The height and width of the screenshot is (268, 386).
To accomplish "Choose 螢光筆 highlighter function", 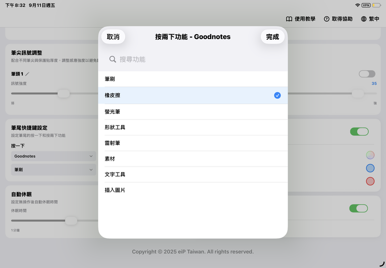I will [193, 112].
